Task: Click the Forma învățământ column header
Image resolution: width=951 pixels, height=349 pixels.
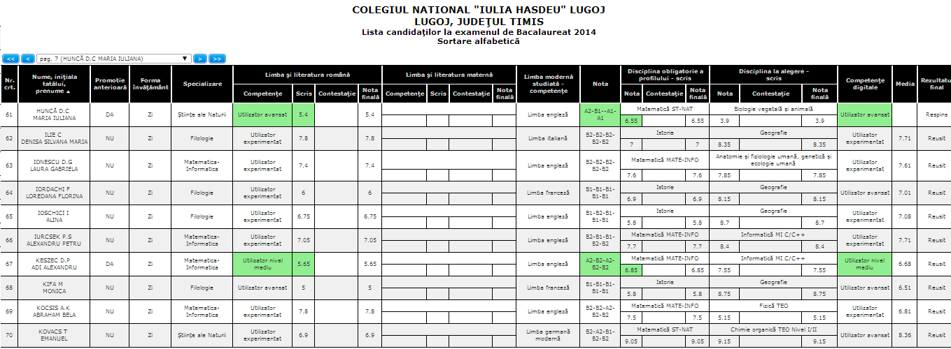Action: tap(150, 84)
